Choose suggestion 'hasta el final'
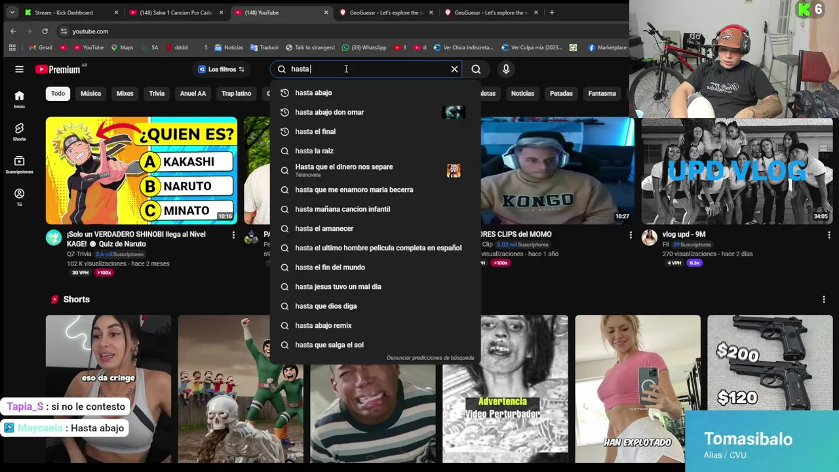 click(x=374, y=131)
